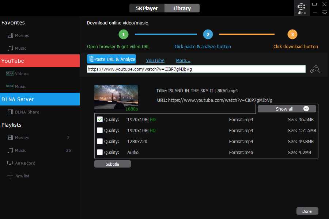The width and height of the screenshot is (329, 219).
Task: Switch to the 5KPlayer tab
Action: point(147,8)
